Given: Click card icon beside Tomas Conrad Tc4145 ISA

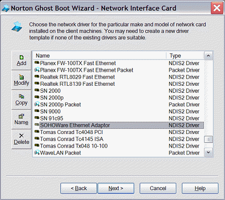Looking at the screenshot, I should point(37,139).
